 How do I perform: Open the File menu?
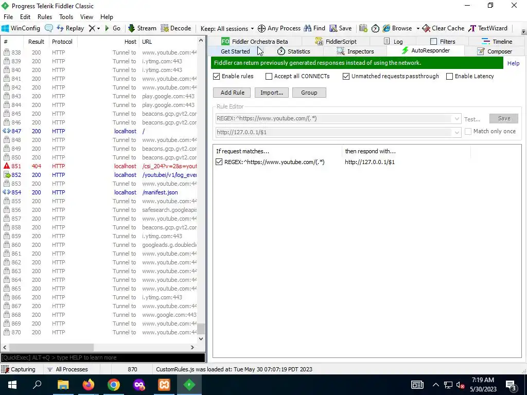(x=8, y=17)
